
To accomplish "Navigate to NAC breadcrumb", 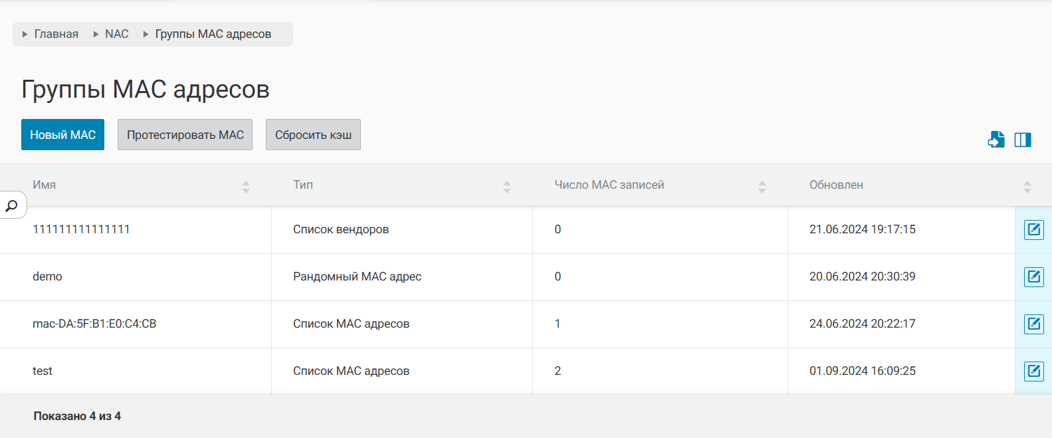I will (x=116, y=34).
